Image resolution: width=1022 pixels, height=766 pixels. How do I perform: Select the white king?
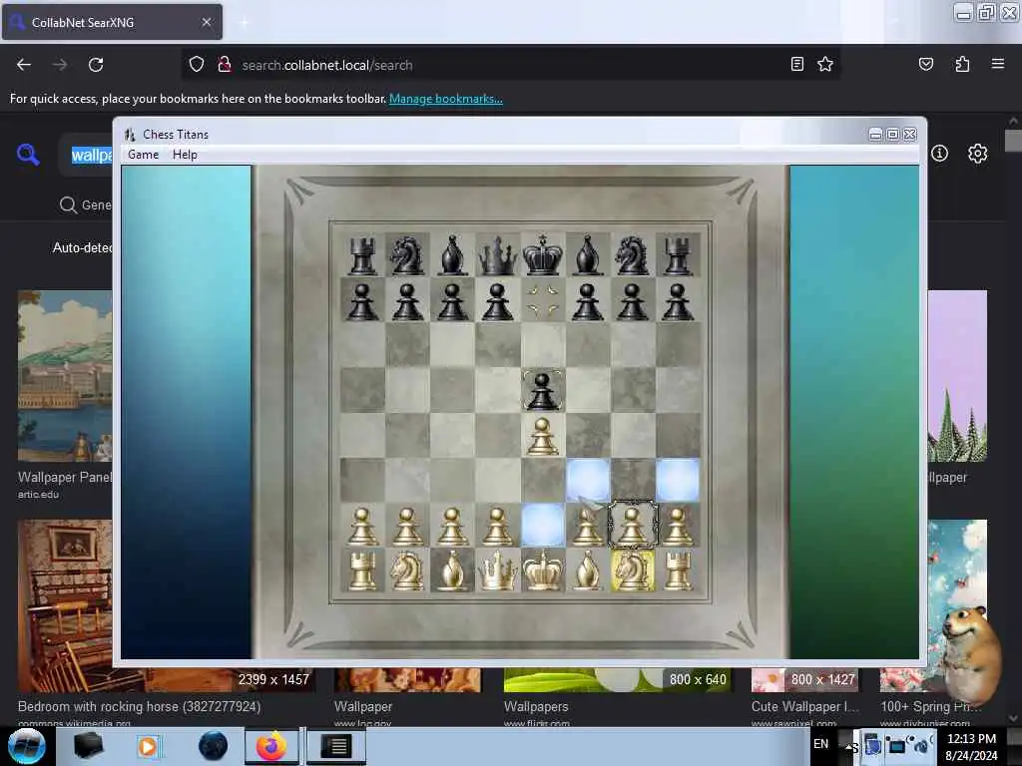(542, 570)
